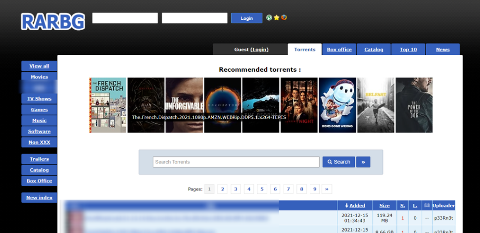The image size is (480, 233).
Task: Click the comments column icon in table header
Action: [427, 205]
